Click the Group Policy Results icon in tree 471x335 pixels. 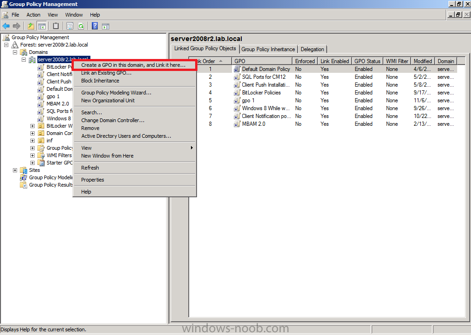pos(24,185)
